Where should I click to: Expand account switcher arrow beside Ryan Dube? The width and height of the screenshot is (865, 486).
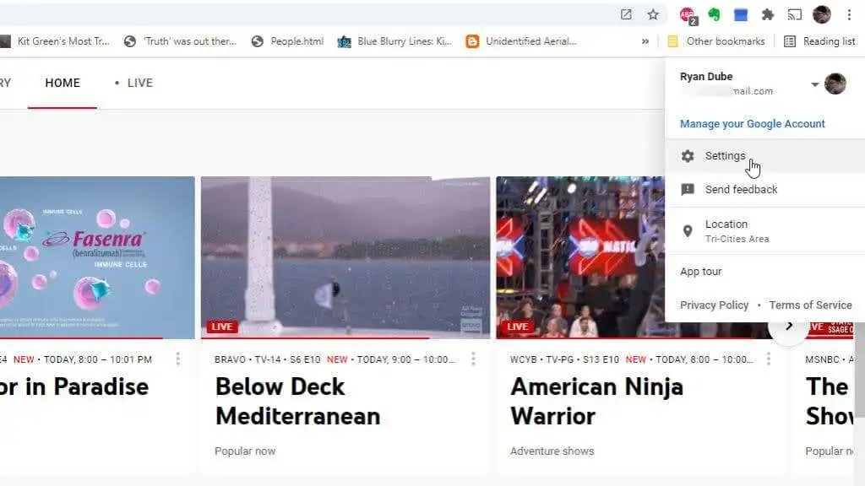pos(815,84)
